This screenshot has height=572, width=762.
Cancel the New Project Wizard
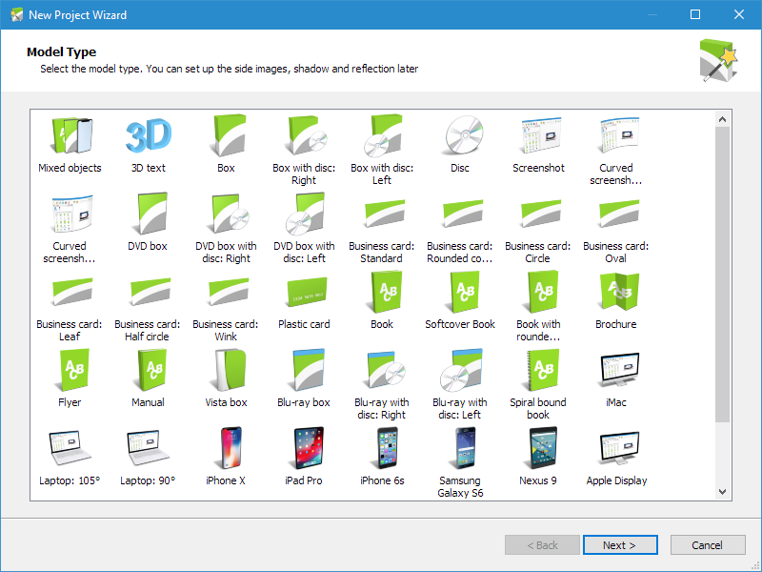pyautogui.click(x=708, y=544)
